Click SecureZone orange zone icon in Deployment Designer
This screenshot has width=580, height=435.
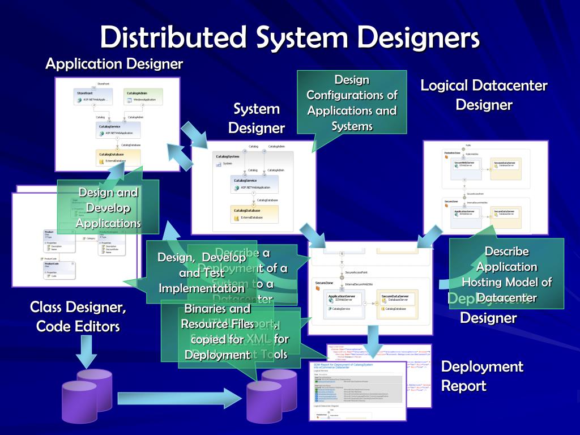pos(318,288)
